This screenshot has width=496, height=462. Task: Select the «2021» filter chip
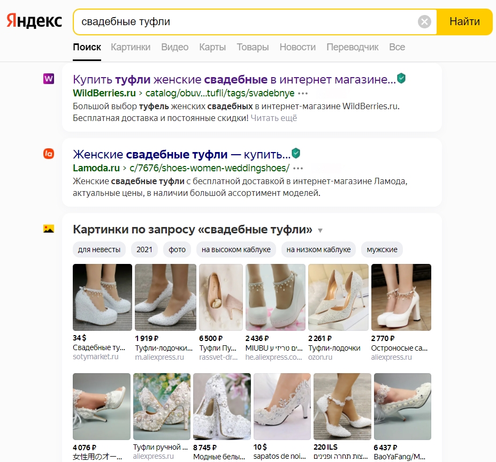coord(144,249)
